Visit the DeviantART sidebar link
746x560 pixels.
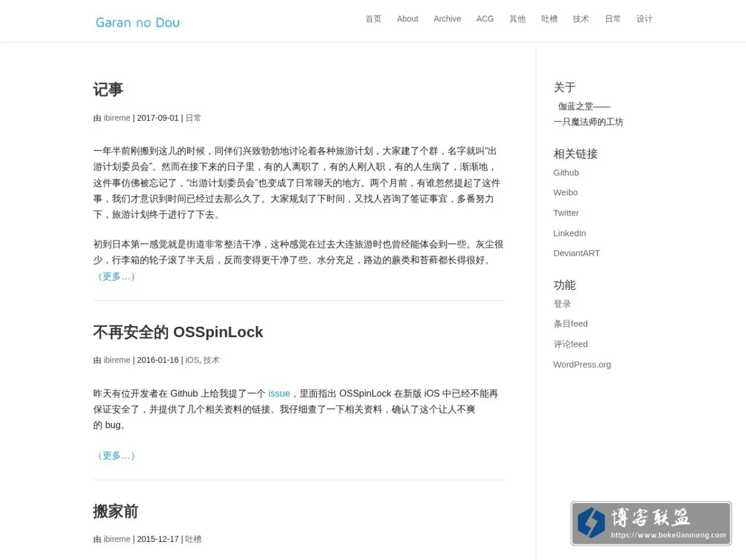pyautogui.click(x=577, y=253)
